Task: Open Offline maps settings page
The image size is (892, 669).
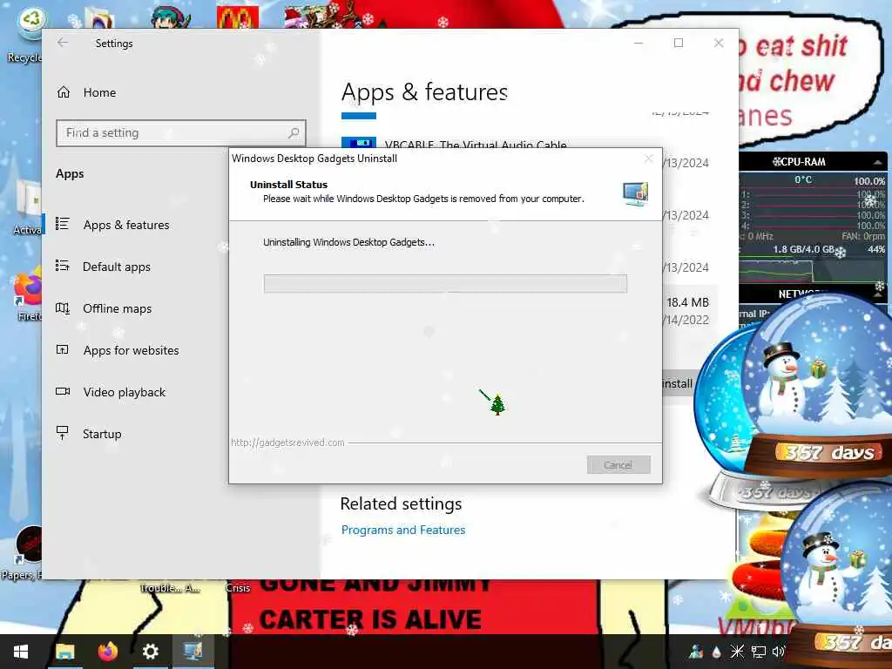Action: coord(118,308)
